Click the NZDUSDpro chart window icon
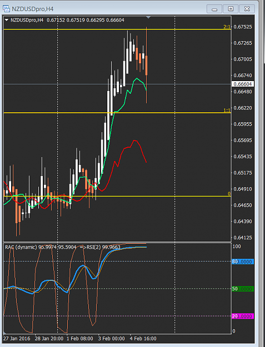The width and height of the screenshot is (265, 347). (6, 9)
